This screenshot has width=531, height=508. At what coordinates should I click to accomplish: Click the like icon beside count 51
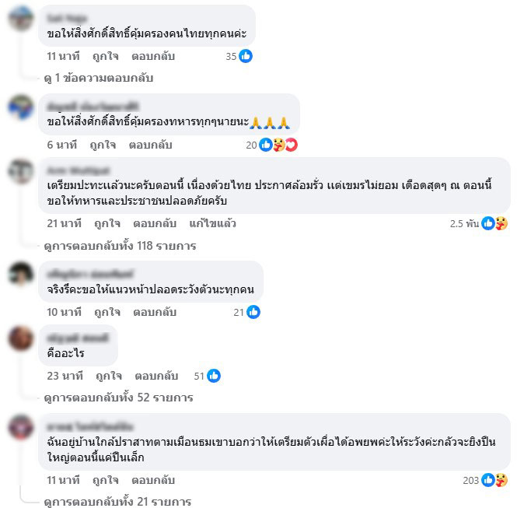pos(214,376)
